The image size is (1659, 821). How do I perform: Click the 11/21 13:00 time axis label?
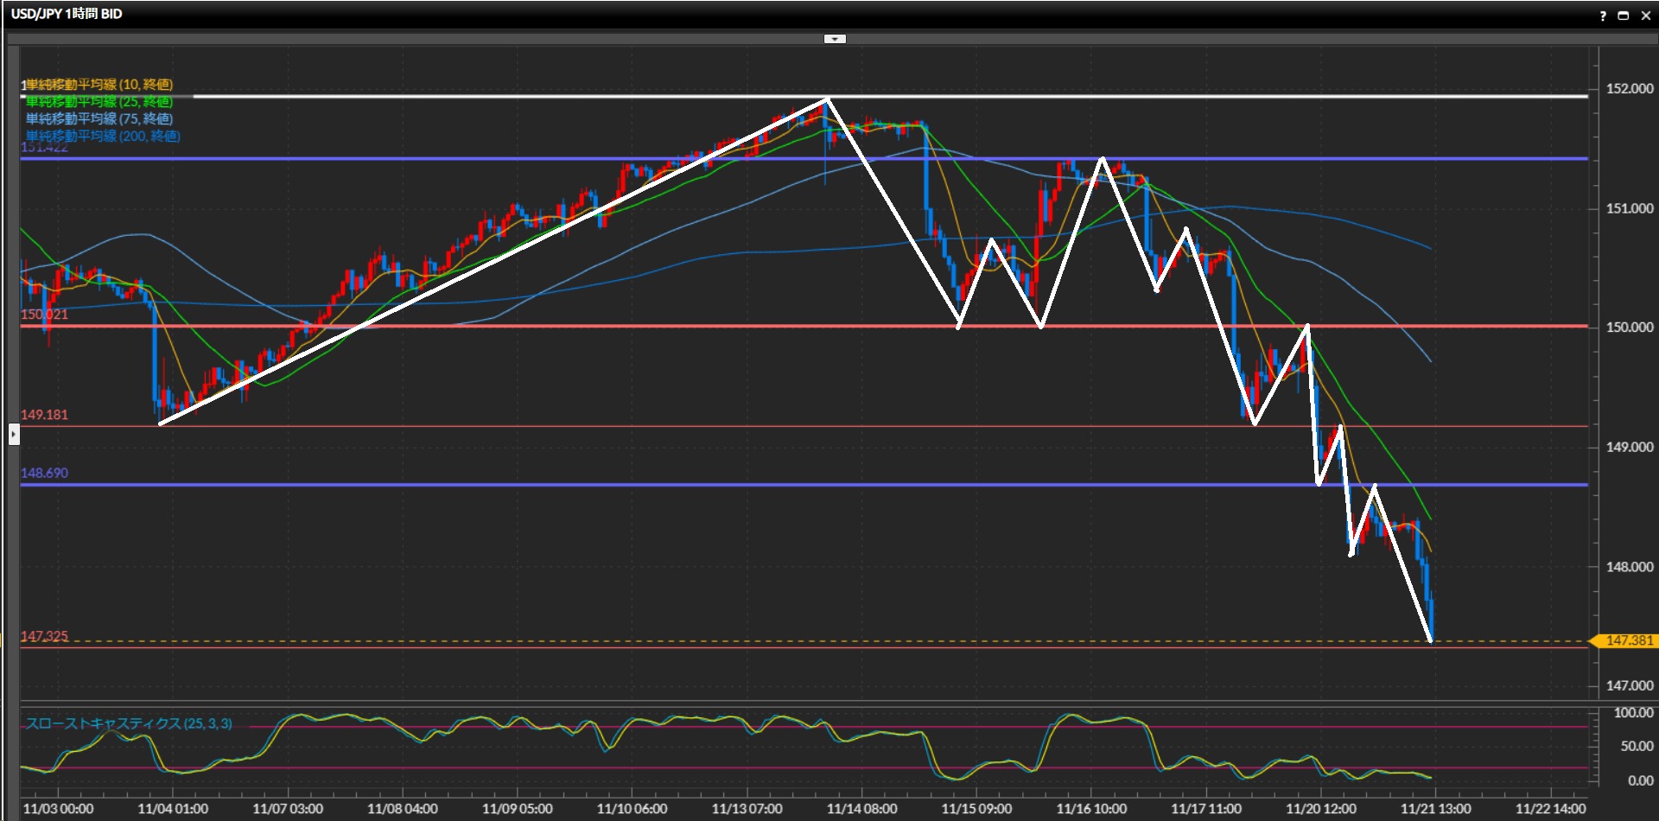1435,809
